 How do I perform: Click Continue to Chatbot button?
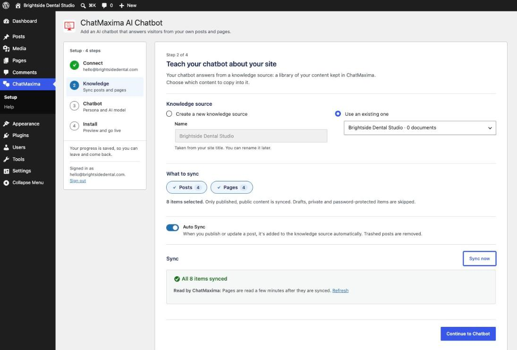pos(468,334)
